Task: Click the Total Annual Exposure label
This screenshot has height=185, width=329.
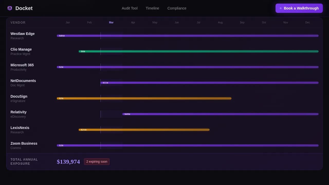Action: tap(24, 162)
